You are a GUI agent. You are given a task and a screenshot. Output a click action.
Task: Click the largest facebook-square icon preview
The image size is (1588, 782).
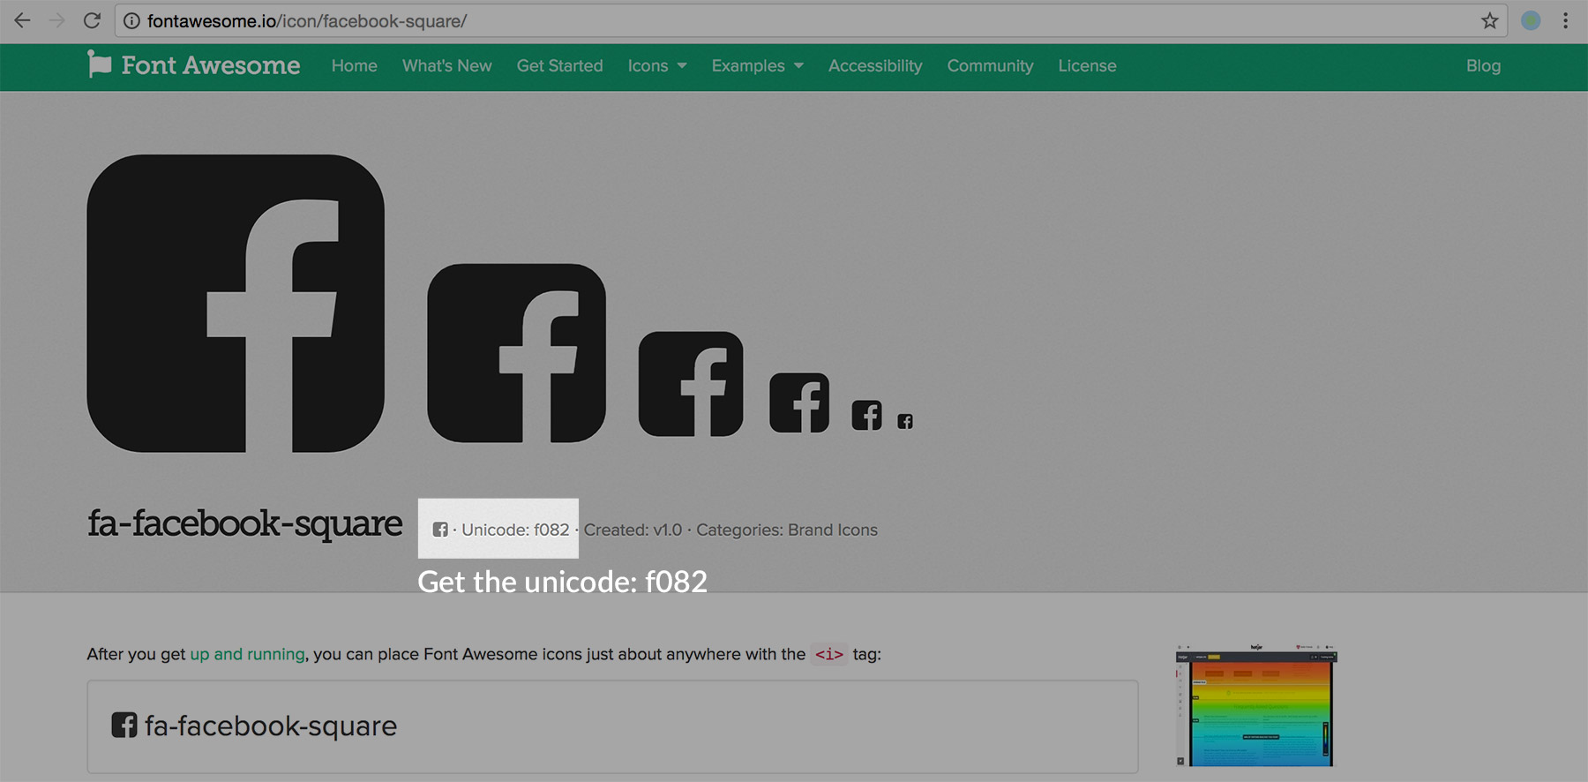(236, 304)
